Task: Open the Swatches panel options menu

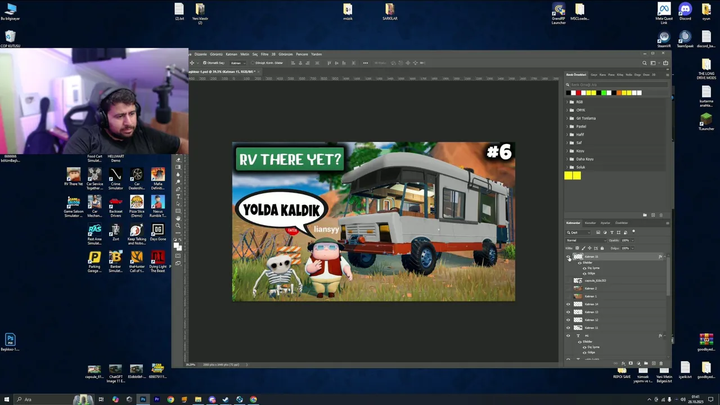Action: pos(668,75)
